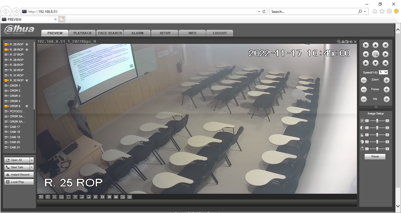
Task: Reset the Image Setup values
Action: tap(375, 157)
